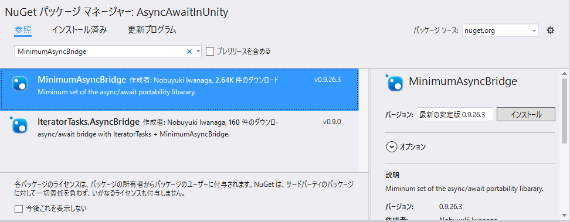Open the package source nuget.org dropdown

point(500,31)
